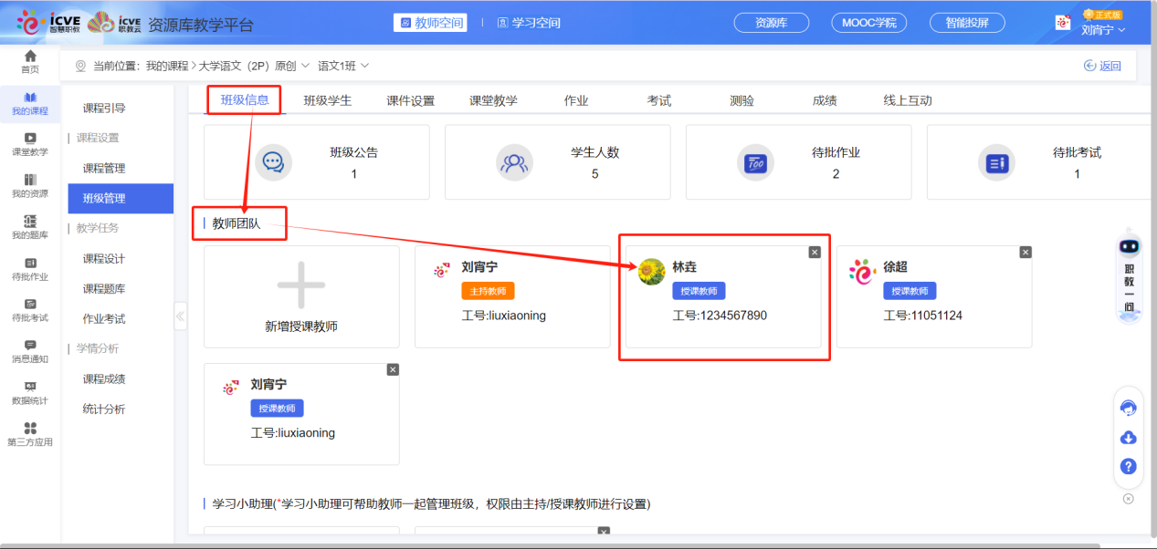
Task: Open the 首页 home icon in sidebar
Action: [30, 60]
